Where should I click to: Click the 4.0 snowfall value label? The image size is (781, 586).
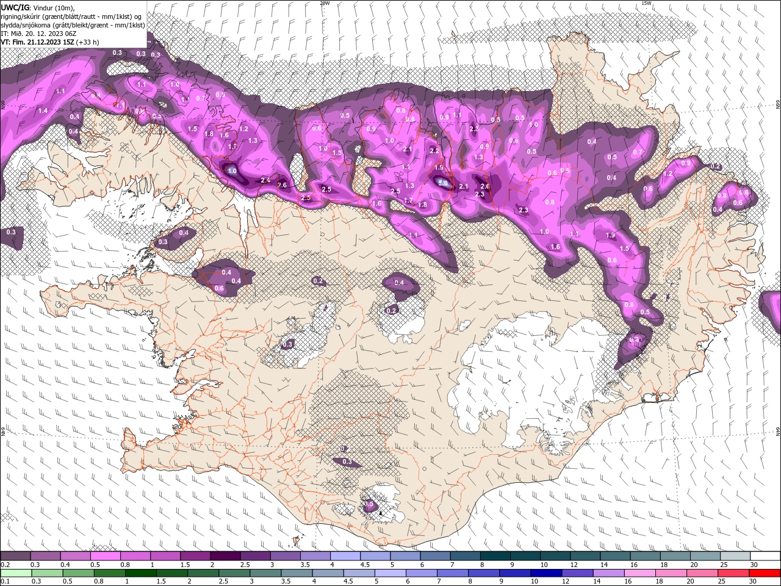tap(232, 172)
